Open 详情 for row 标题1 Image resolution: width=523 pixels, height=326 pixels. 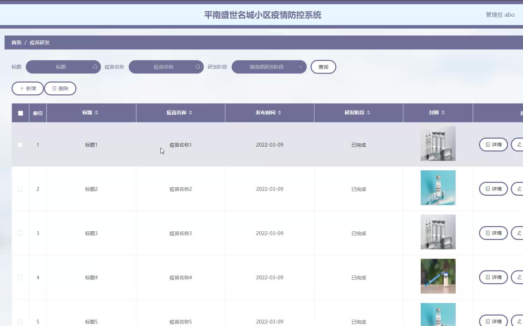pyautogui.click(x=493, y=145)
